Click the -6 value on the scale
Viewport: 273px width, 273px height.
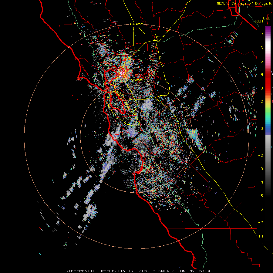[261, 209]
